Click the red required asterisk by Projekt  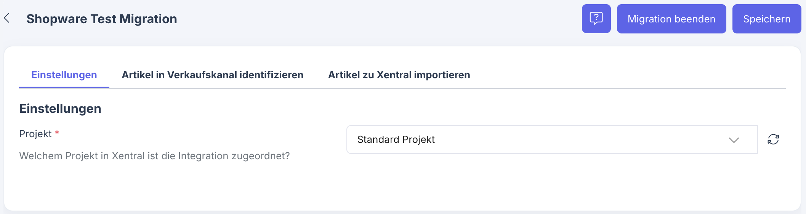point(57,133)
